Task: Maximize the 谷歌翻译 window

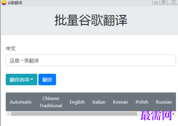Action: click(x=164, y=2)
